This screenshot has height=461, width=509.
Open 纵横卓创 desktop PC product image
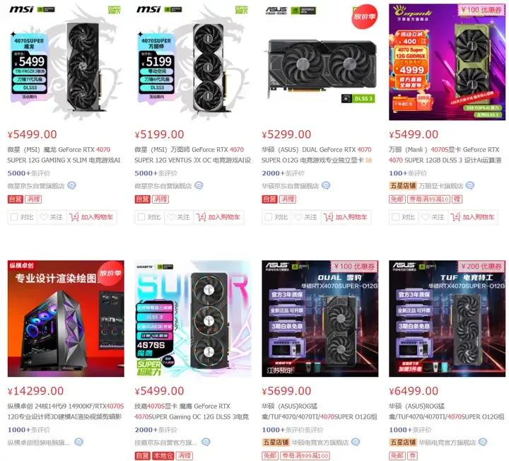click(x=66, y=318)
